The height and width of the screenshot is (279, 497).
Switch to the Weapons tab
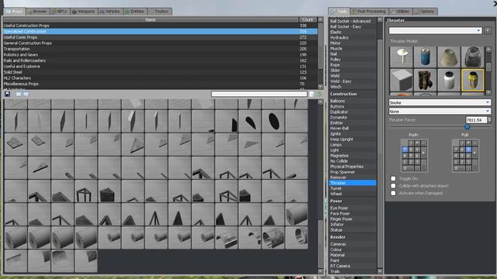[84, 12]
